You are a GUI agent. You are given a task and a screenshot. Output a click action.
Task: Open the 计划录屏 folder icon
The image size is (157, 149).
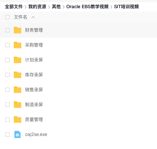(x=18, y=60)
